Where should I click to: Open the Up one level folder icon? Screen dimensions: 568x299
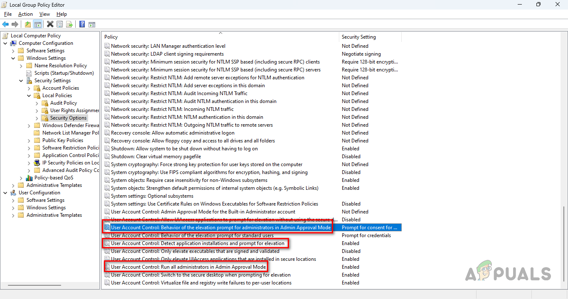(x=27, y=24)
